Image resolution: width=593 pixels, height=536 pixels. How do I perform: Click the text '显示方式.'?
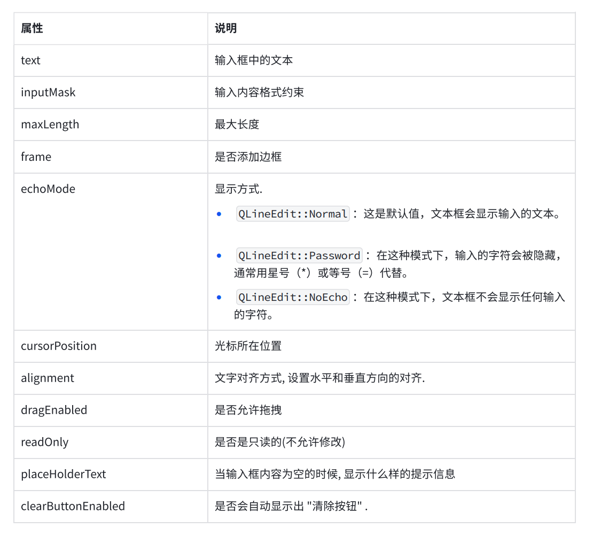click(x=239, y=189)
